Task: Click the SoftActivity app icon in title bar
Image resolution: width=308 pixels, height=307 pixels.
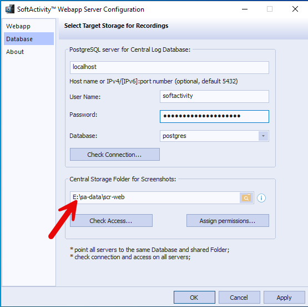Action: tap(10, 9)
